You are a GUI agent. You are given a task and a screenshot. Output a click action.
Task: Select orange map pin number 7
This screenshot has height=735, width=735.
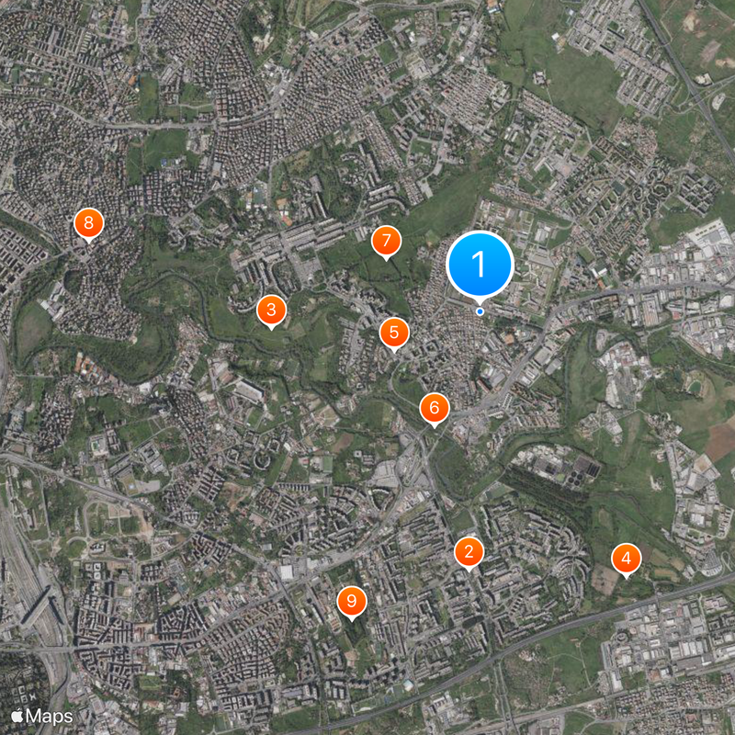pyautogui.click(x=386, y=242)
